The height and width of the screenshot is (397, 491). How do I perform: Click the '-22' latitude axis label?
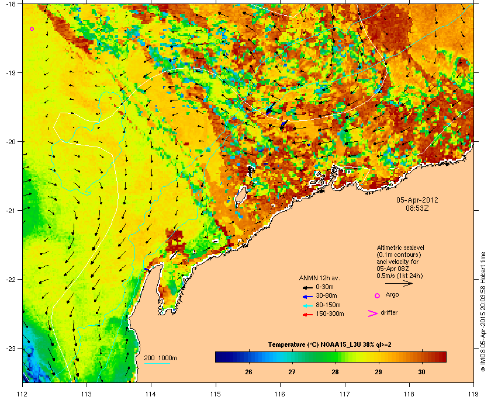tap(11, 279)
